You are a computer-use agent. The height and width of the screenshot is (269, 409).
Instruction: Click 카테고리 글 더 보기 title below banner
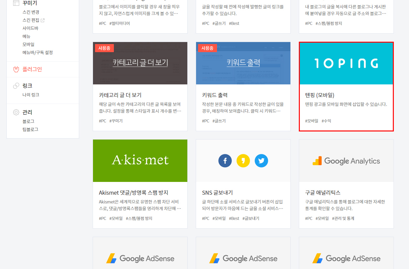click(x=120, y=95)
